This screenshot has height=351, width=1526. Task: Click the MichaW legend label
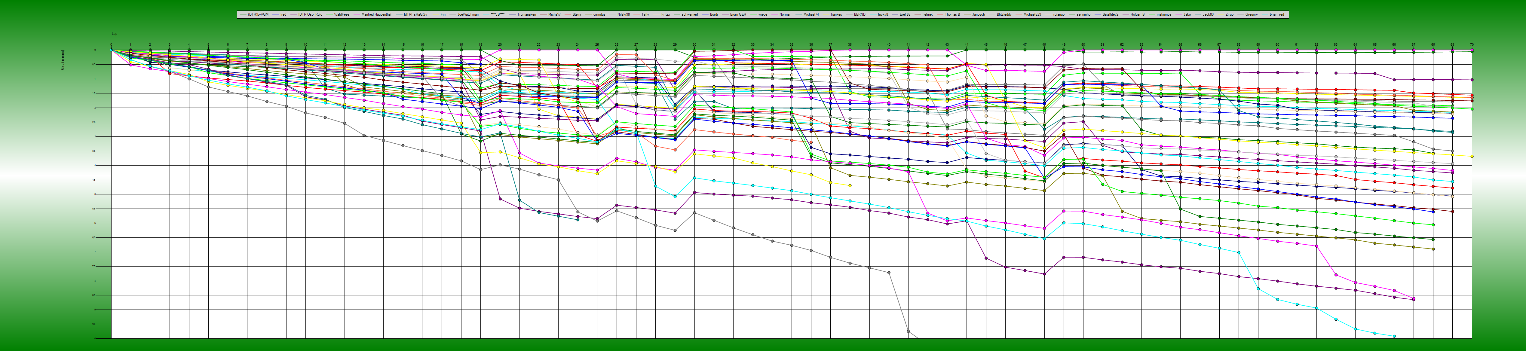554,14
